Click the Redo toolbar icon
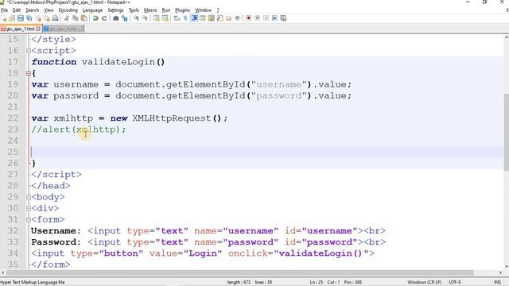Viewport: 509px width, 286px height. tap(104, 18)
